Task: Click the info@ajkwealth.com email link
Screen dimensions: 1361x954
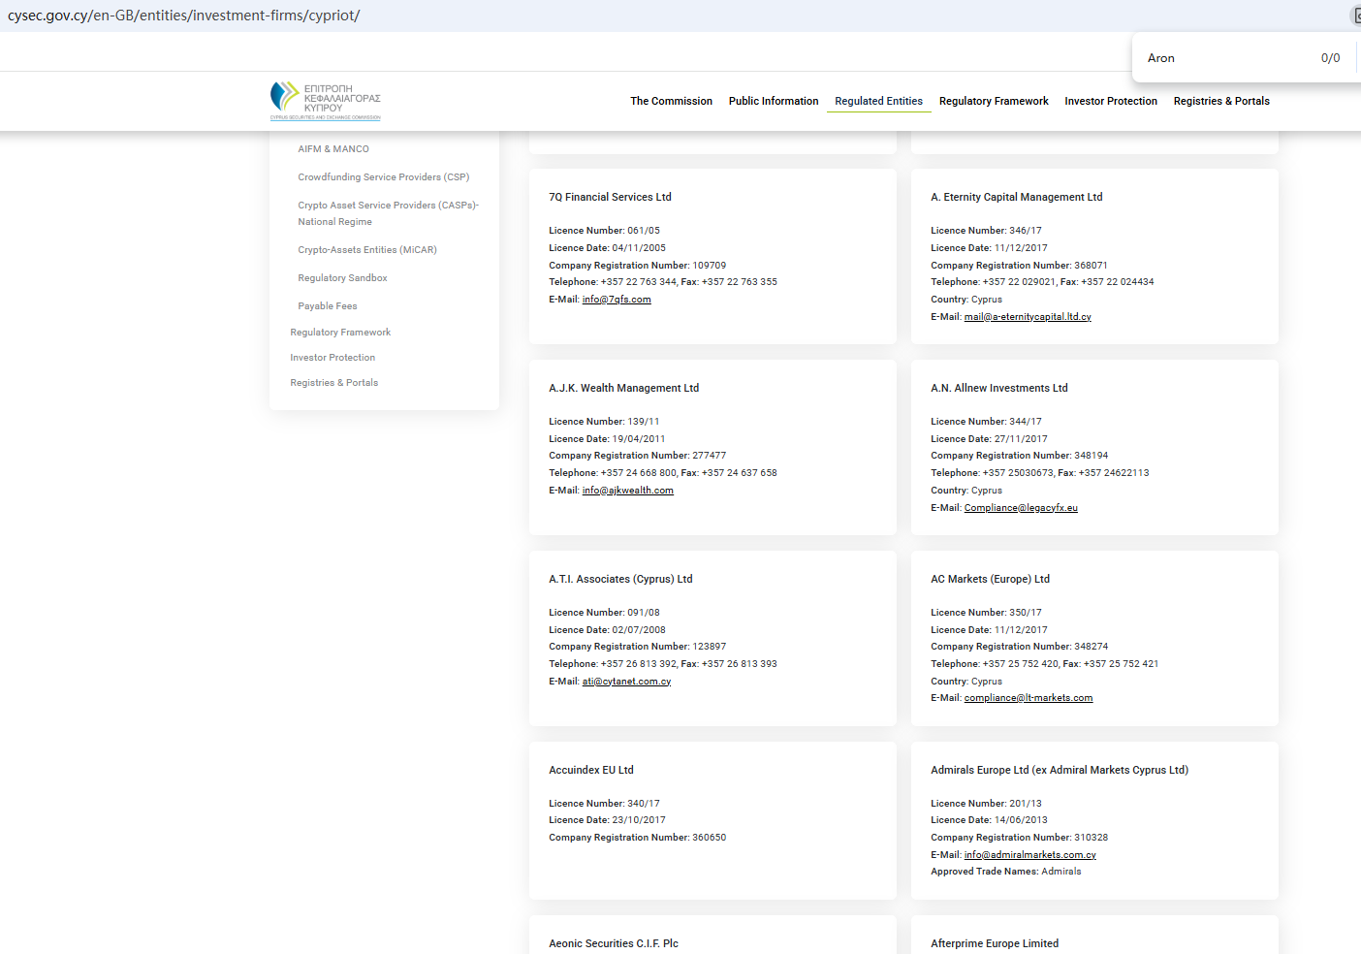Action: (627, 491)
